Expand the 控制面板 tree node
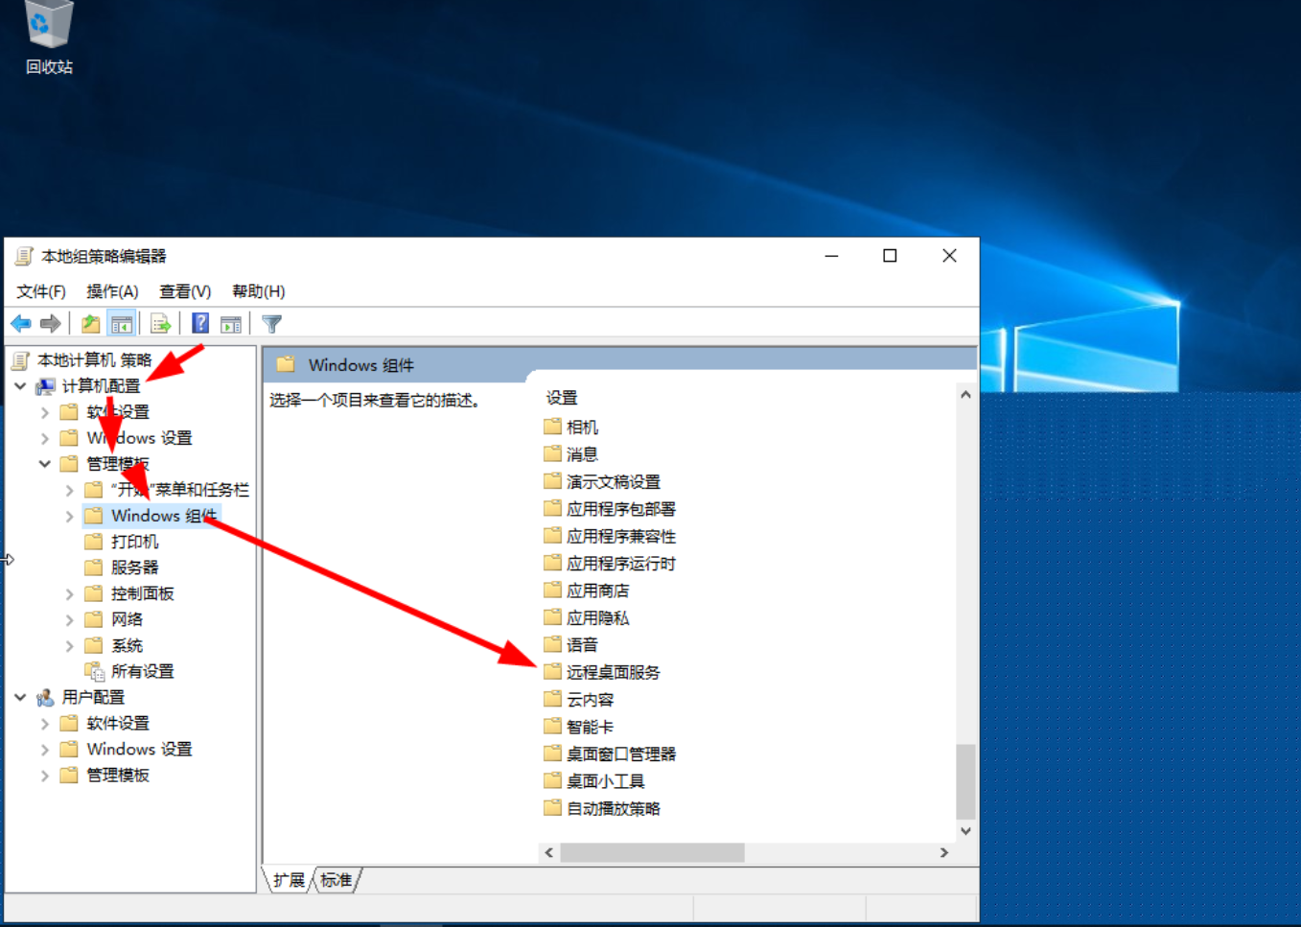Viewport: 1301px width, 927px height. 70,593
